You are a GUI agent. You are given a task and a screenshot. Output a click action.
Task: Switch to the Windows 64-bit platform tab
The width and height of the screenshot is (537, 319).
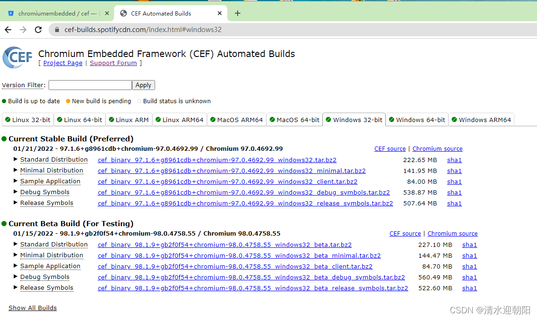[x=417, y=119]
